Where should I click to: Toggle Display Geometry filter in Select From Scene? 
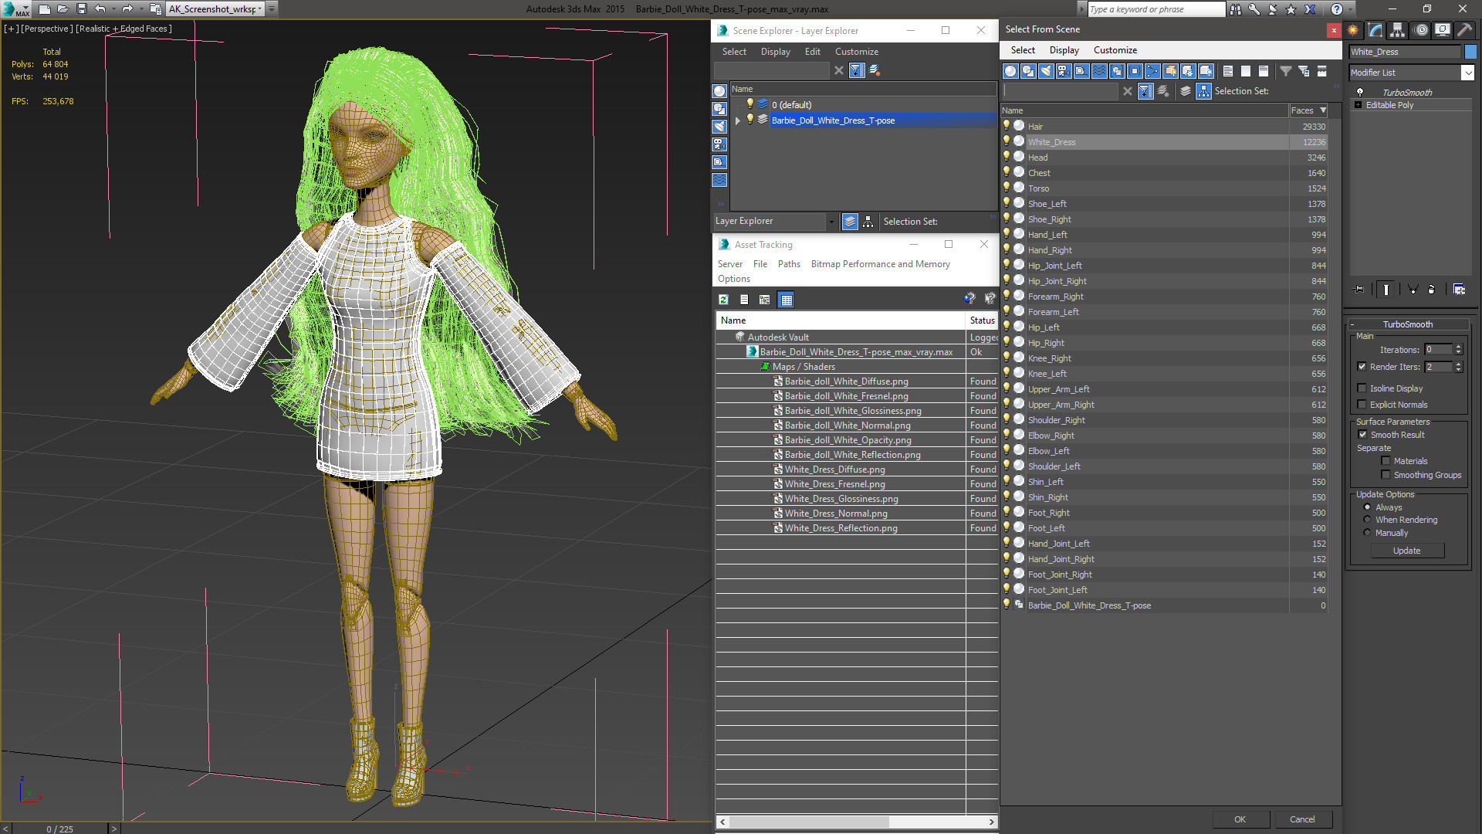coord(1010,71)
